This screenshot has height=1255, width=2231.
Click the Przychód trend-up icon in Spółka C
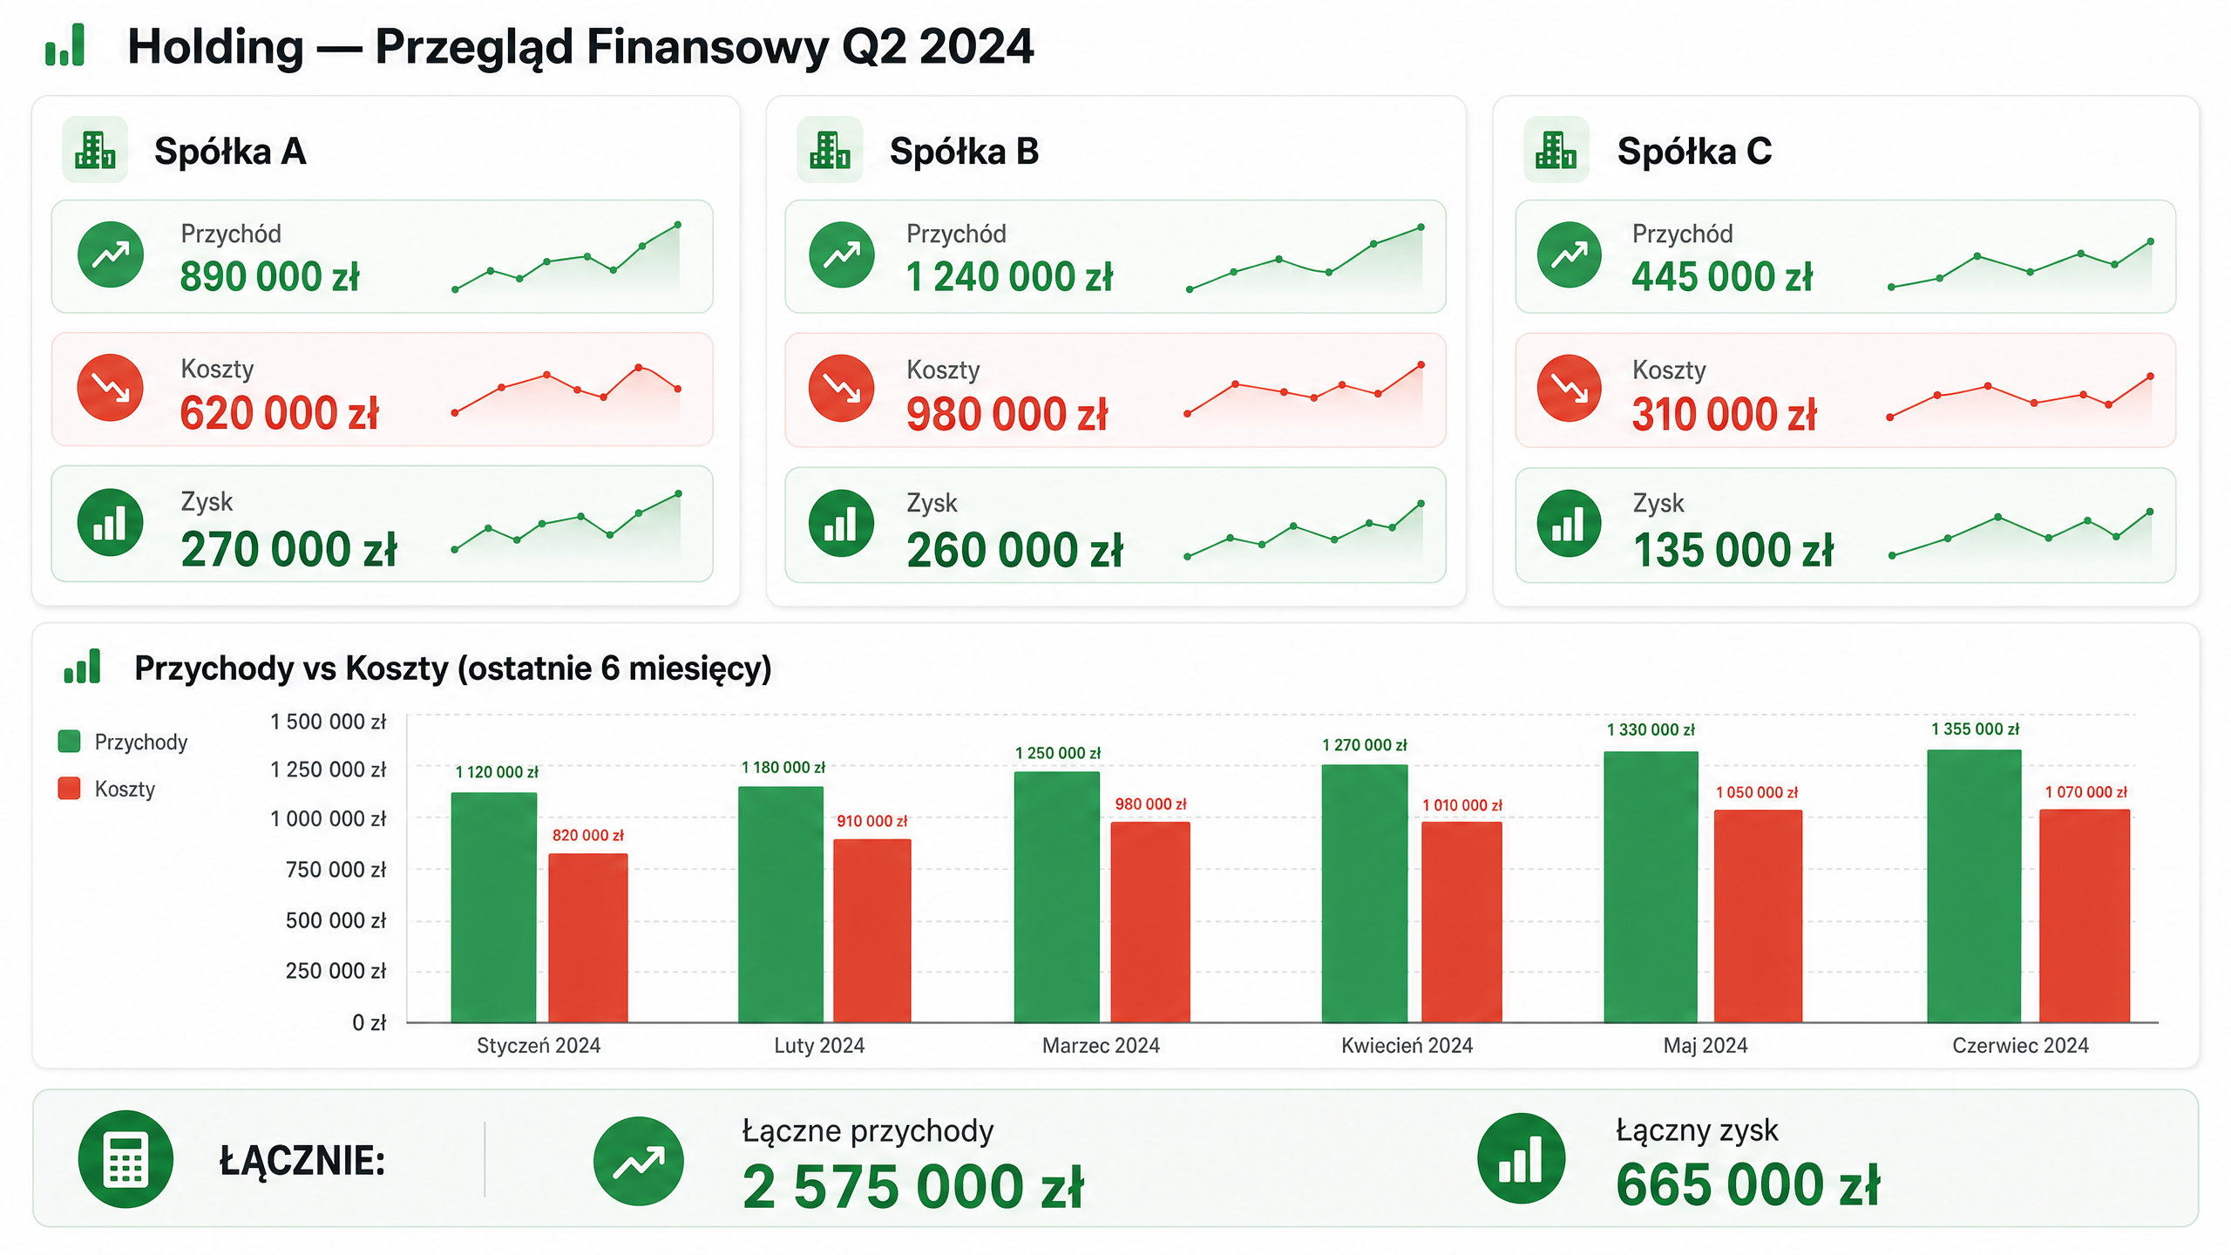(1569, 254)
